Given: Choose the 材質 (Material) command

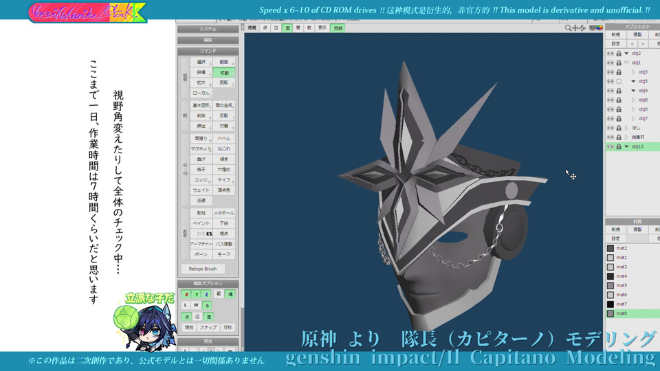Looking at the screenshot, I should point(224,126).
